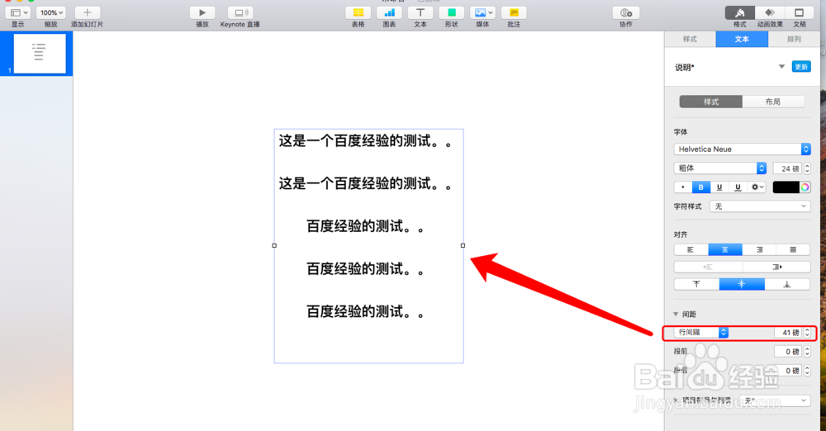The image size is (826, 431).
Task: Click the 段前 0 磅 field
Action: coord(787,352)
